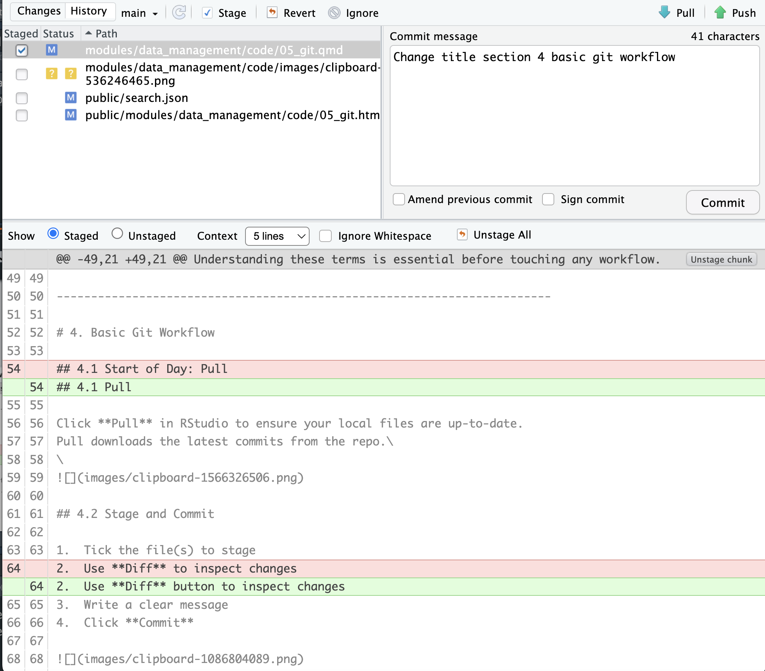Click the Stage checkmark icon in toolbar

[x=207, y=13]
